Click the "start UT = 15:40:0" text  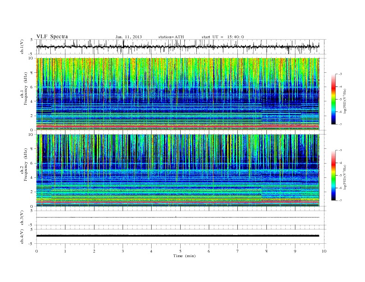pos(223,37)
